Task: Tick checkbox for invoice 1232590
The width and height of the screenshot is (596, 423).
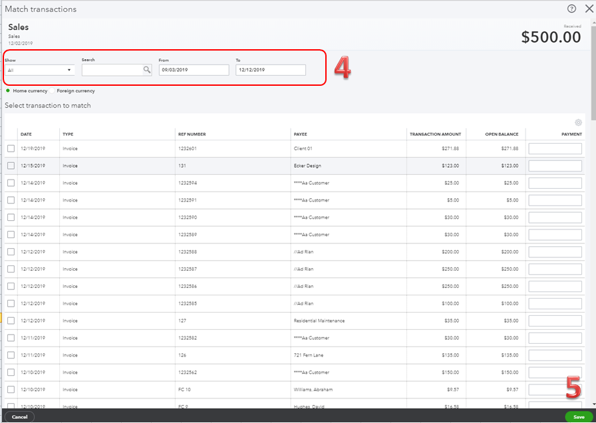Action: (x=11, y=217)
